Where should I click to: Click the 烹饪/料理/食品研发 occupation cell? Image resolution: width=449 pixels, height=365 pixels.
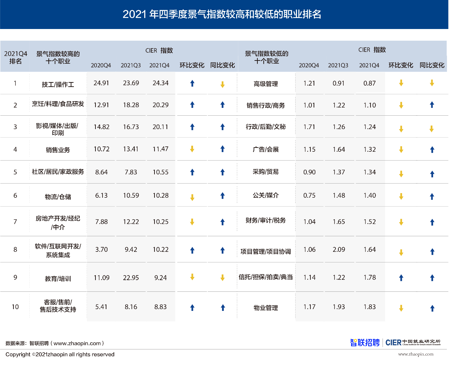[58, 104]
